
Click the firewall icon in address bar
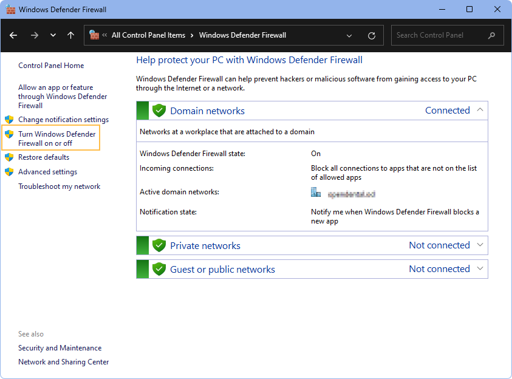pyautogui.click(x=94, y=35)
